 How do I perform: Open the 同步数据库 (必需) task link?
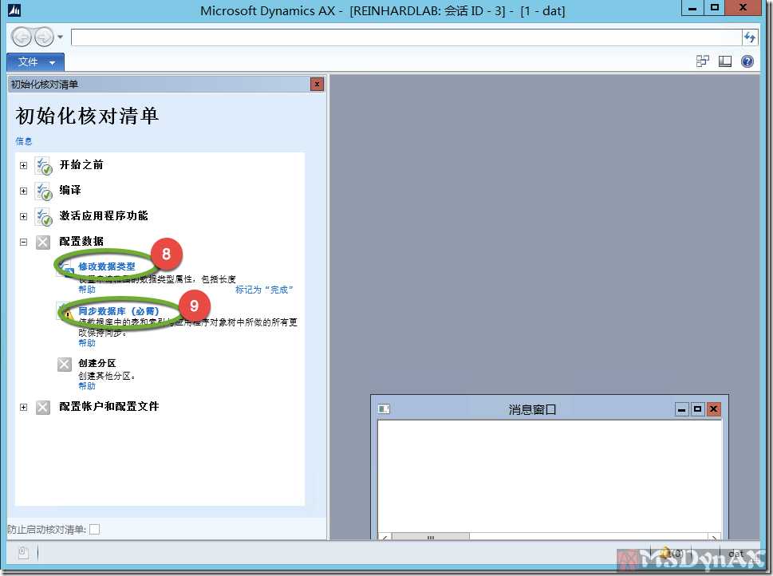point(119,312)
